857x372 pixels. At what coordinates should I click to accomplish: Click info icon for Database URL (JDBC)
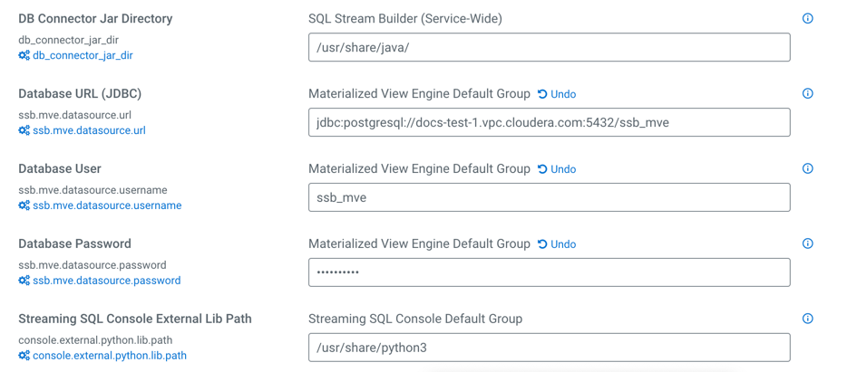(x=807, y=94)
